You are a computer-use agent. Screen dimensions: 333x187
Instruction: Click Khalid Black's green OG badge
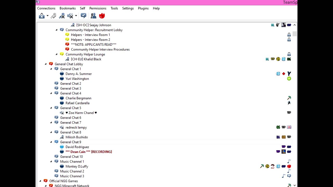(x=289, y=59)
